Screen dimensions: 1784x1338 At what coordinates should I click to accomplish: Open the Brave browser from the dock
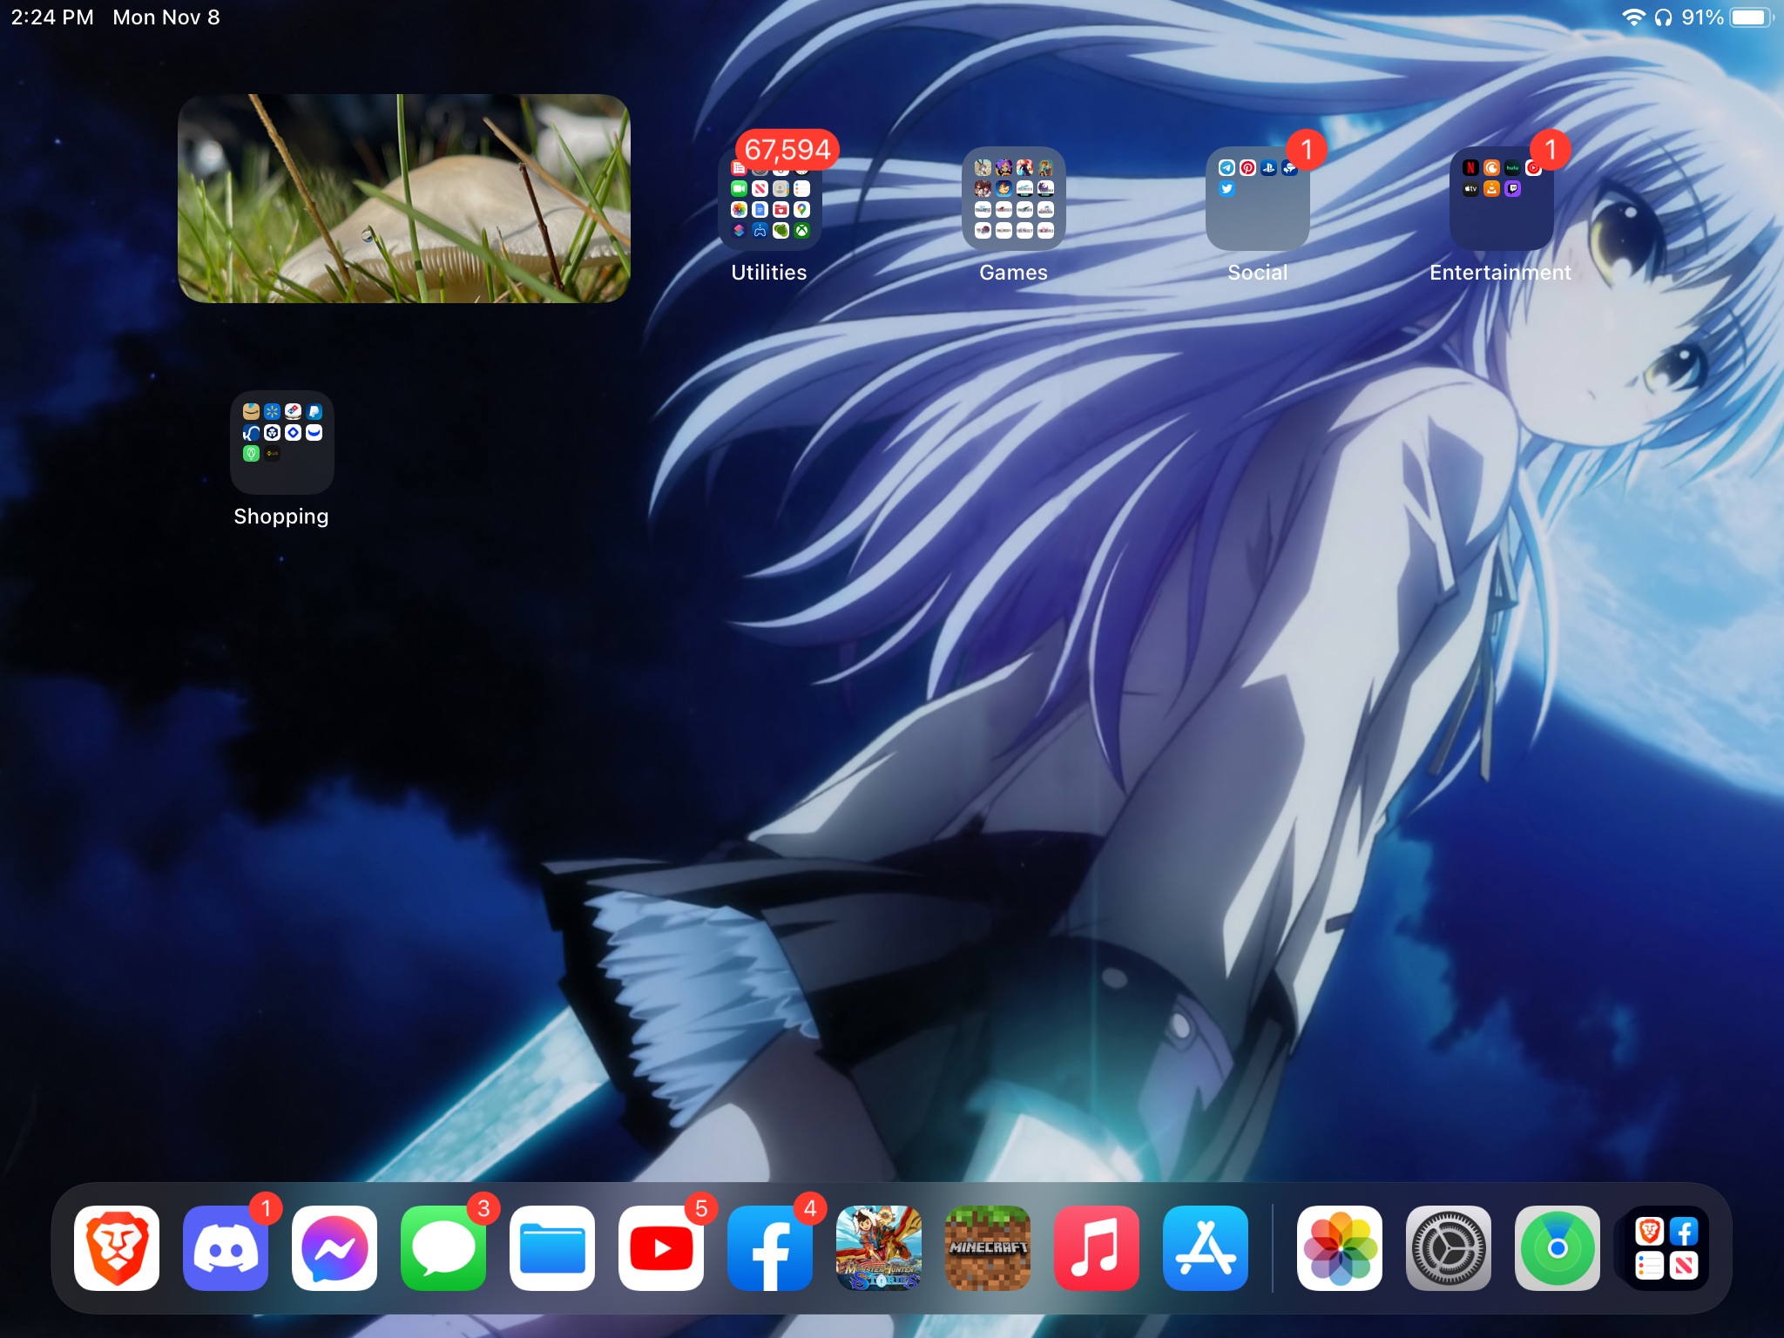tap(117, 1248)
